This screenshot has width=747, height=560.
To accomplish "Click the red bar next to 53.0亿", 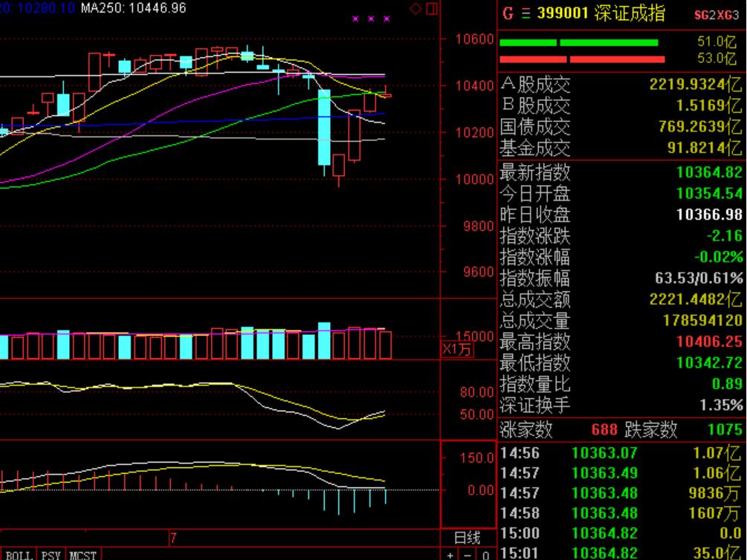I will click(x=582, y=59).
